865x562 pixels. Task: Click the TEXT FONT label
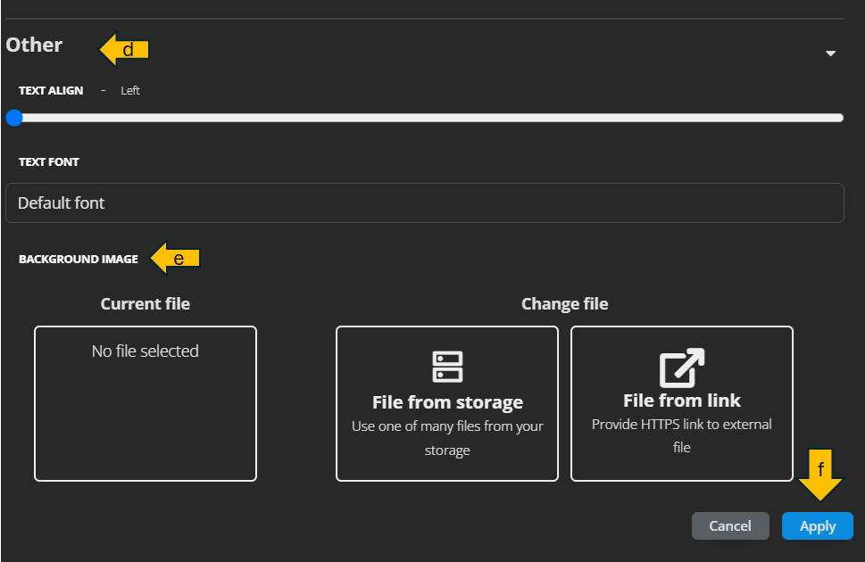coord(49,162)
